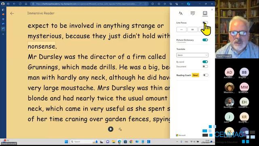Screen dimensions: 259x146
Task: Select participant KR avatar
Action: click(x=244, y=117)
